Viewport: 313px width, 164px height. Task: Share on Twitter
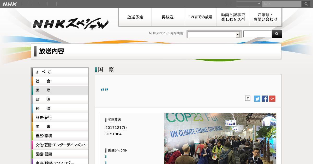(257, 99)
